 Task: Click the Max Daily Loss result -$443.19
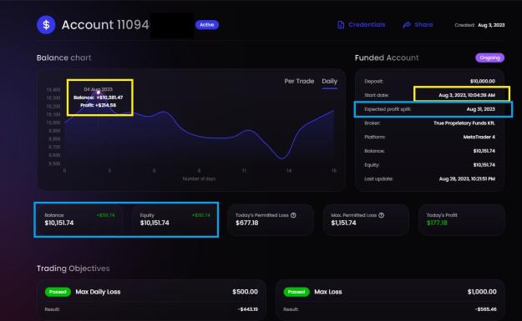[x=248, y=309]
